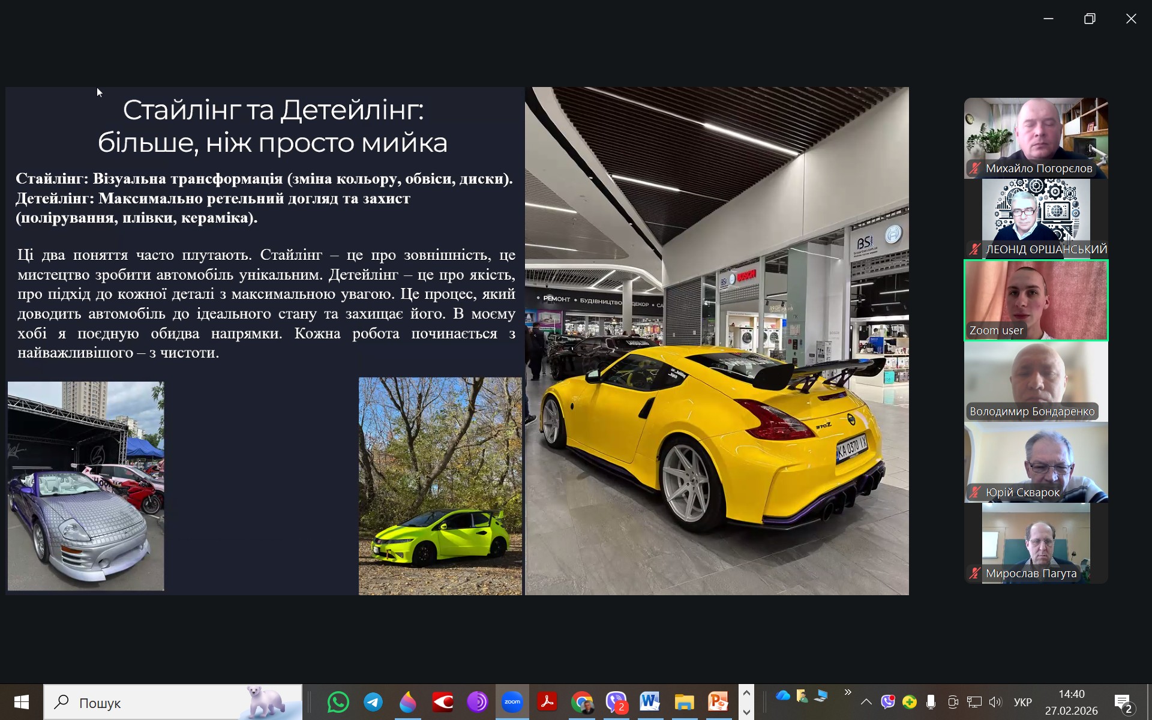
Task: Open WhatsApp from the taskbar
Action: (338, 702)
